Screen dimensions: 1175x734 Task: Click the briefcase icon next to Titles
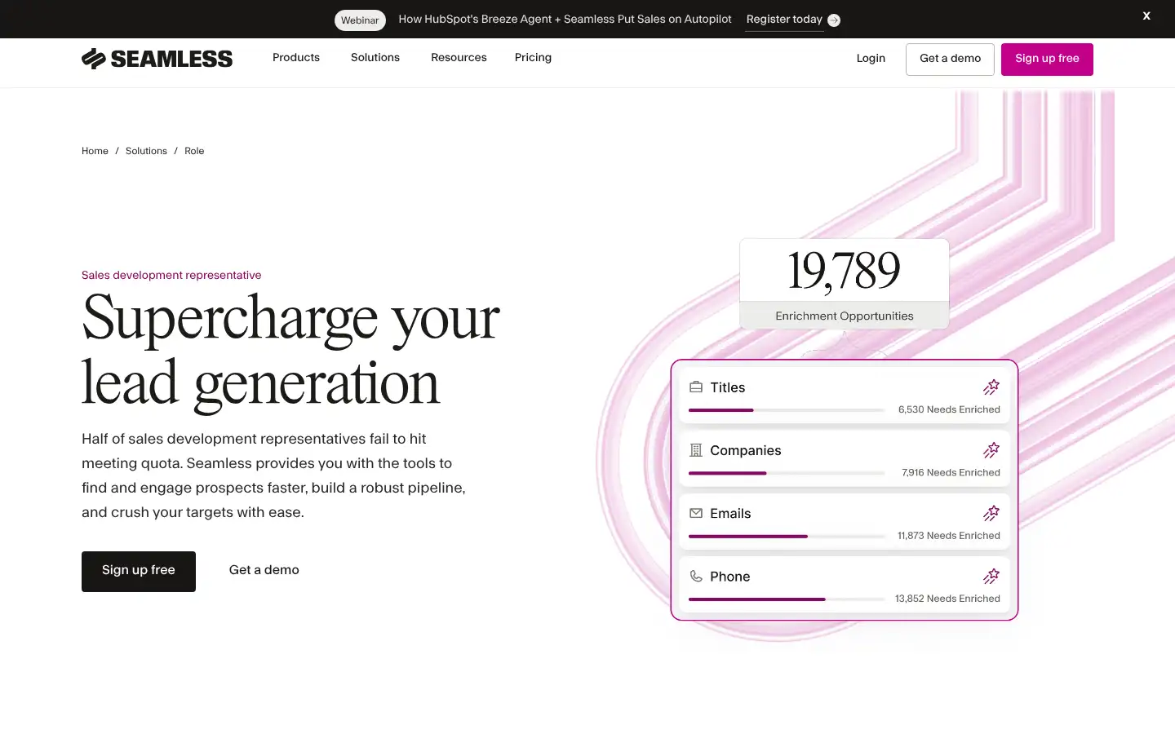pyautogui.click(x=696, y=387)
